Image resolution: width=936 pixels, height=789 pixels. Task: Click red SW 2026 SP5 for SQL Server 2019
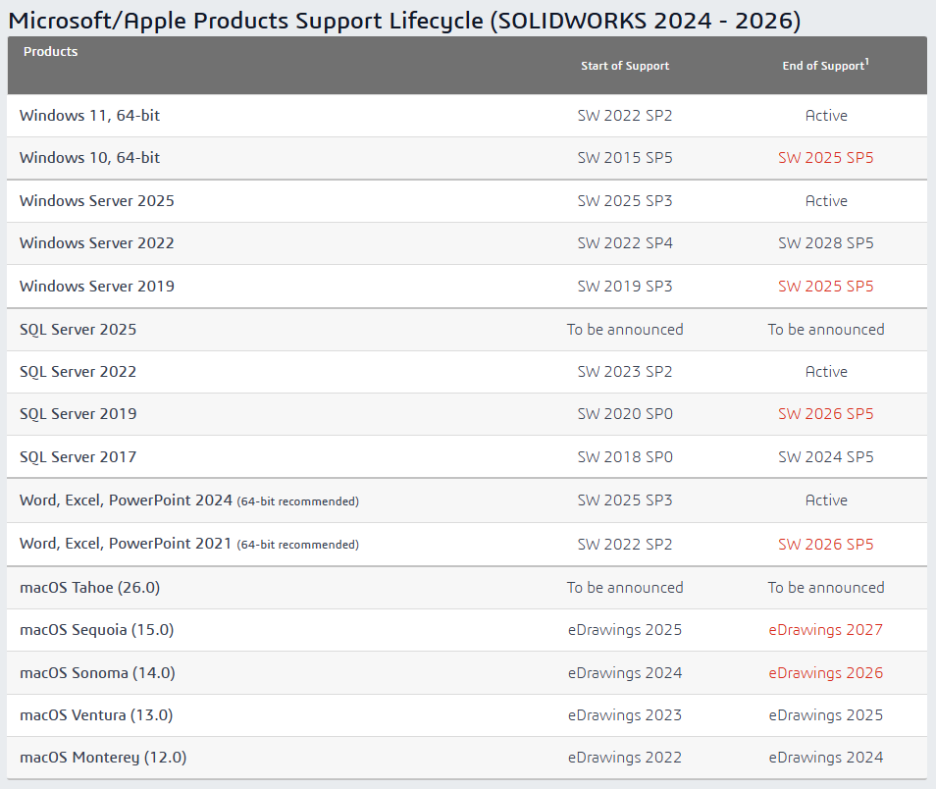[825, 414]
